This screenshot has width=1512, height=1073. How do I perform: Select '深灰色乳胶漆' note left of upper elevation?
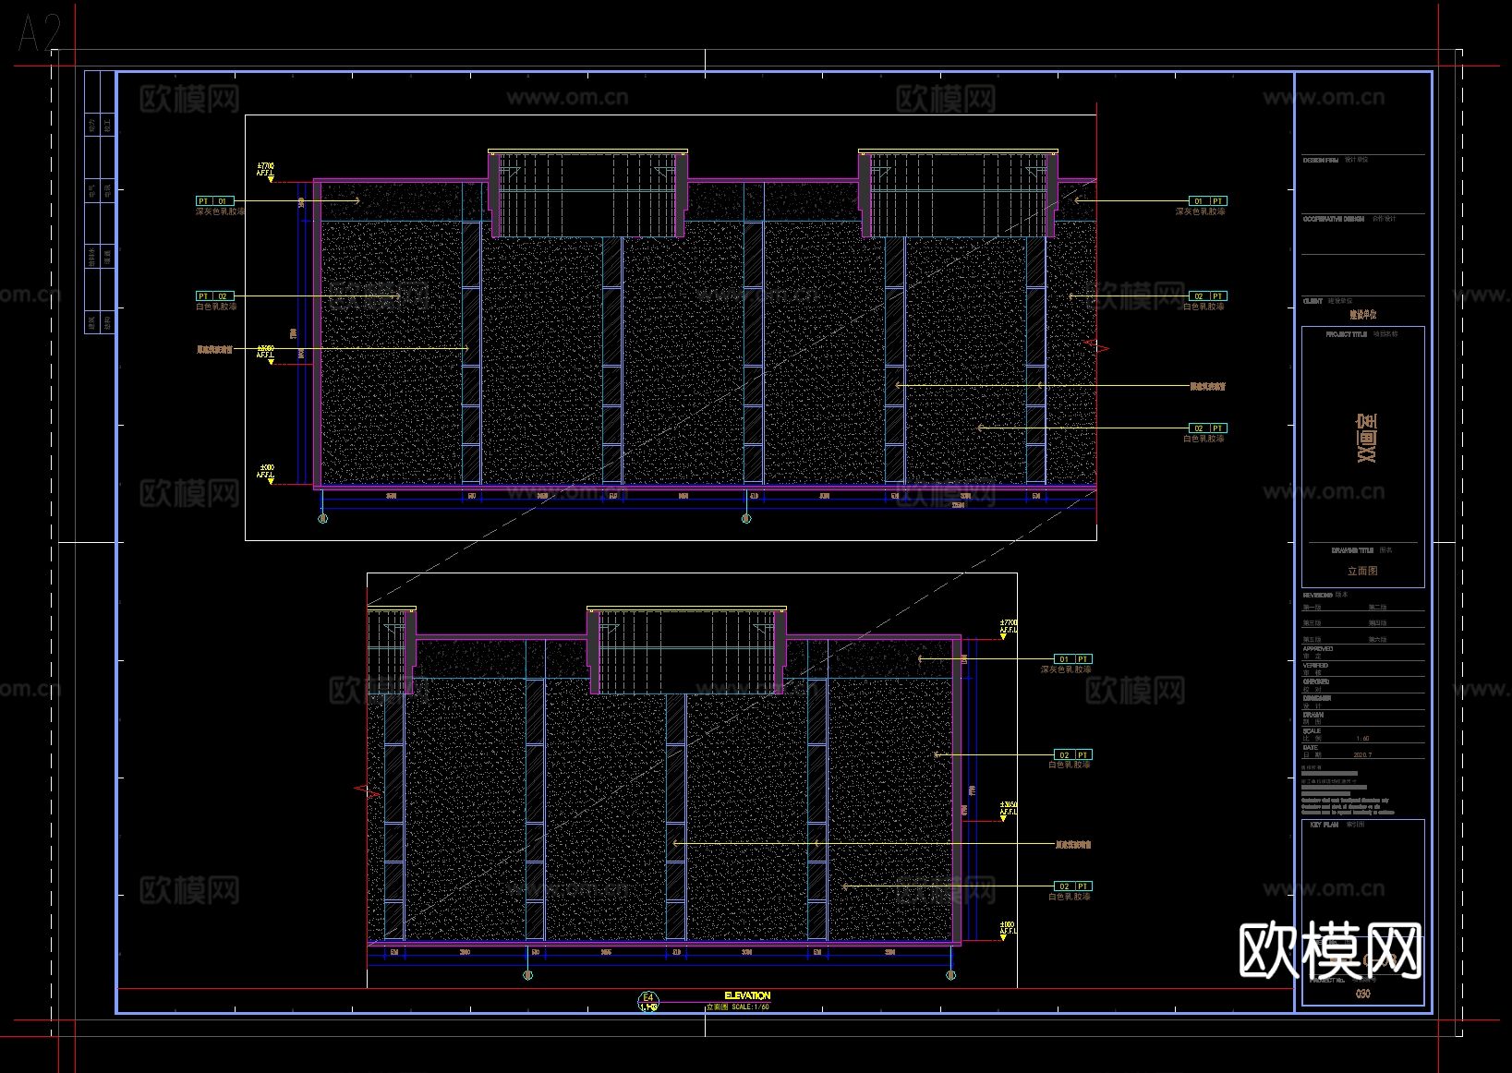(220, 211)
